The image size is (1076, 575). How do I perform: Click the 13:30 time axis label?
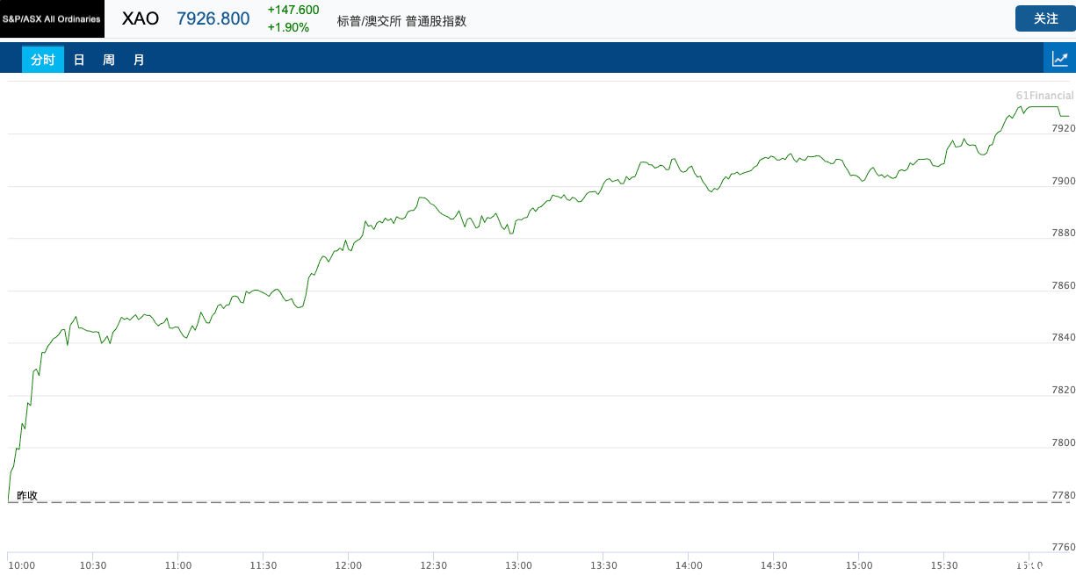[603, 565]
